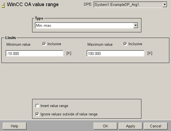
Task: Click the Apply button
Action: click(x=130, y=126)
